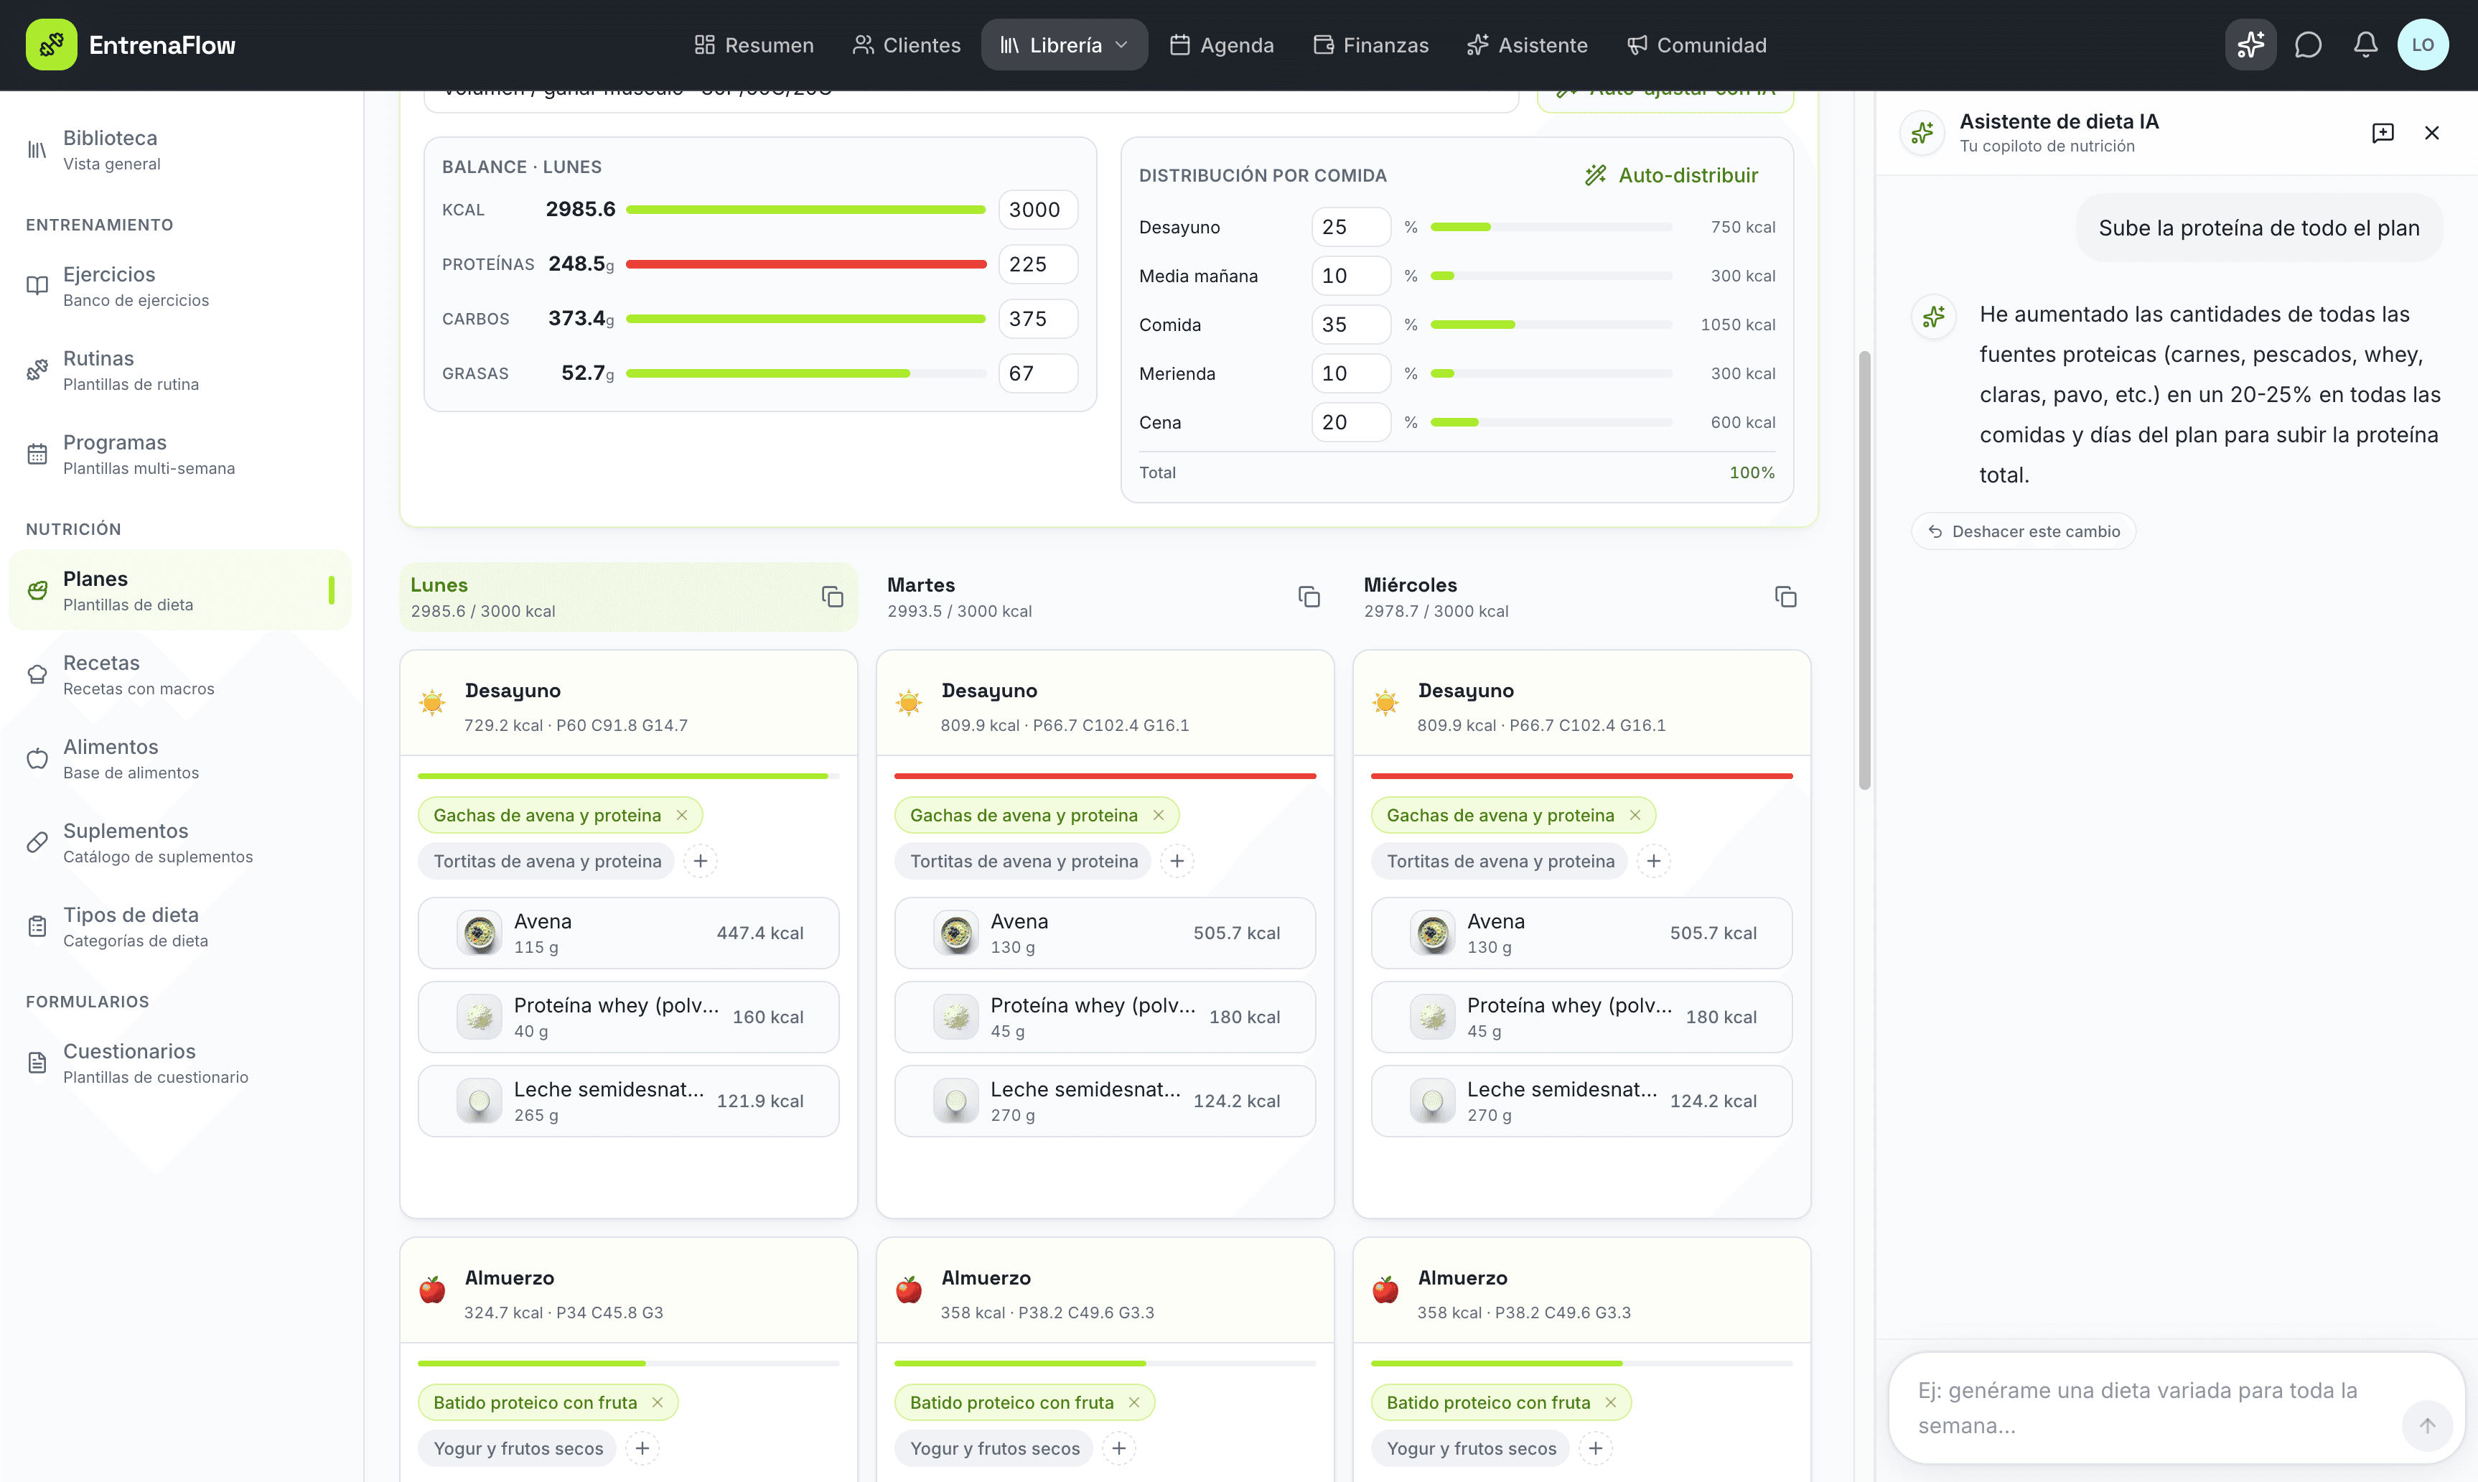The width and height of the screenshot is (2478, 1482).
Task: Click Auto-distribuir button
Action: pos(1671,174)
